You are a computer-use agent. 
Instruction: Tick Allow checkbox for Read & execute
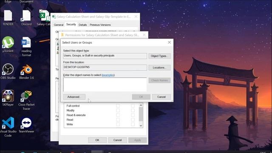pyautogui.click(x=118, y=115)
